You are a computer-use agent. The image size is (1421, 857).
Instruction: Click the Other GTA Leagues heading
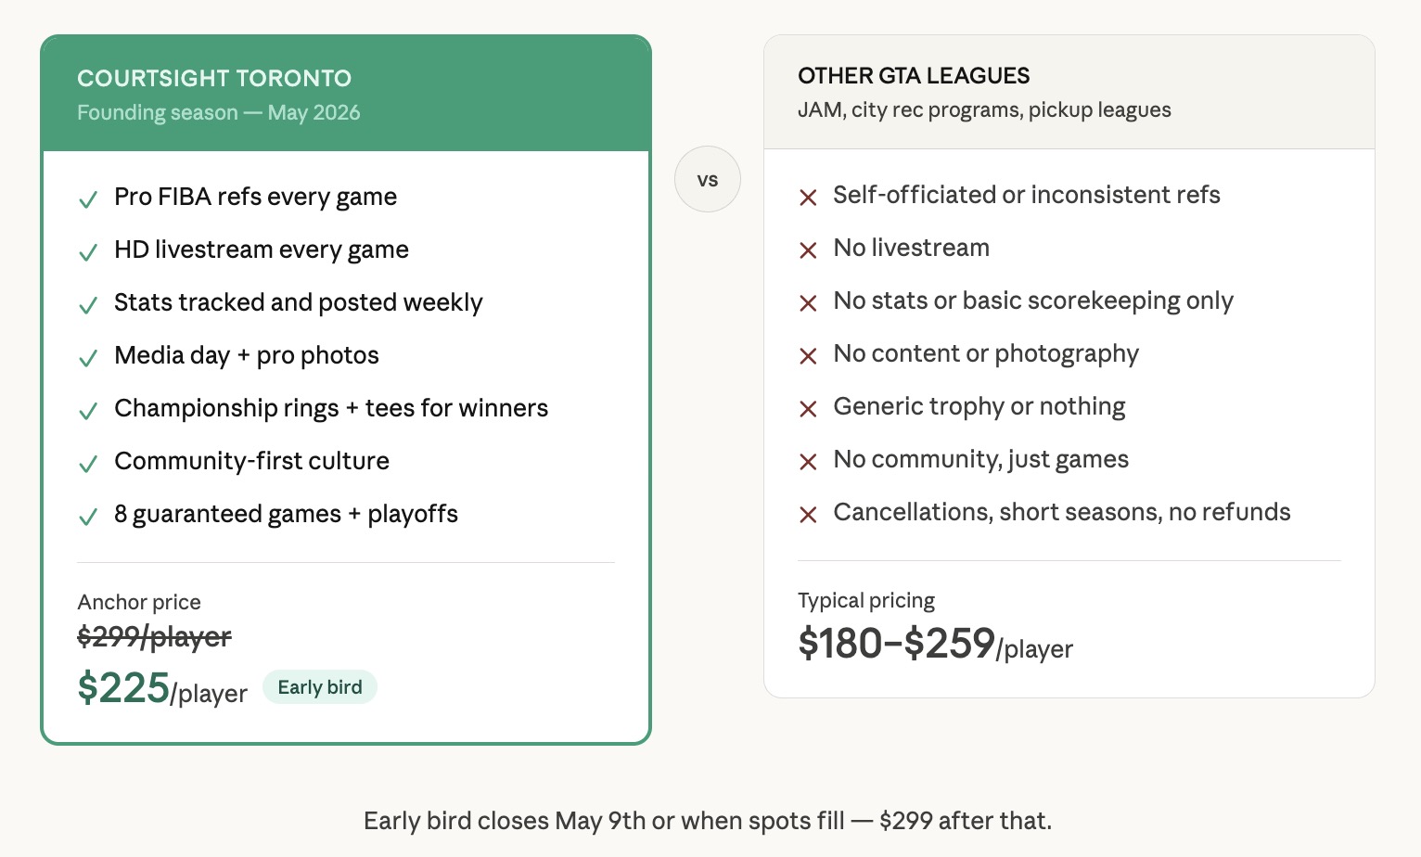(x=914, y=76)
